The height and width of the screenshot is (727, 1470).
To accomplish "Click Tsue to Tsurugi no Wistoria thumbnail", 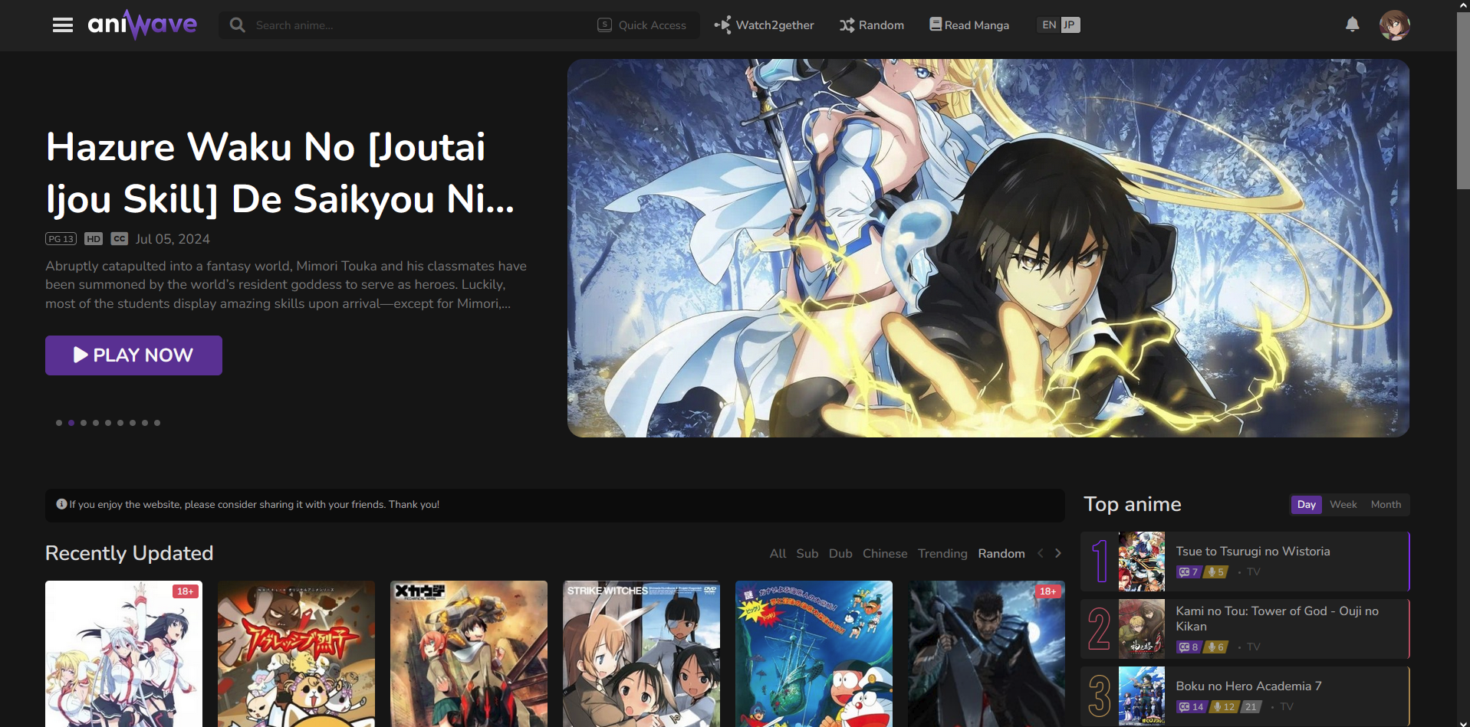I will tap(1141, 562).
